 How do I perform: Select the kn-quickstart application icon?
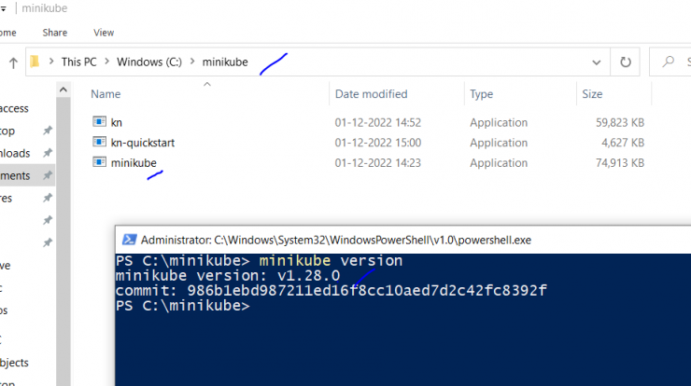[99, 142]
